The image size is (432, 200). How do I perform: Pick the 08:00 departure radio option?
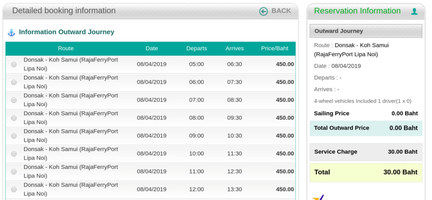14,118
